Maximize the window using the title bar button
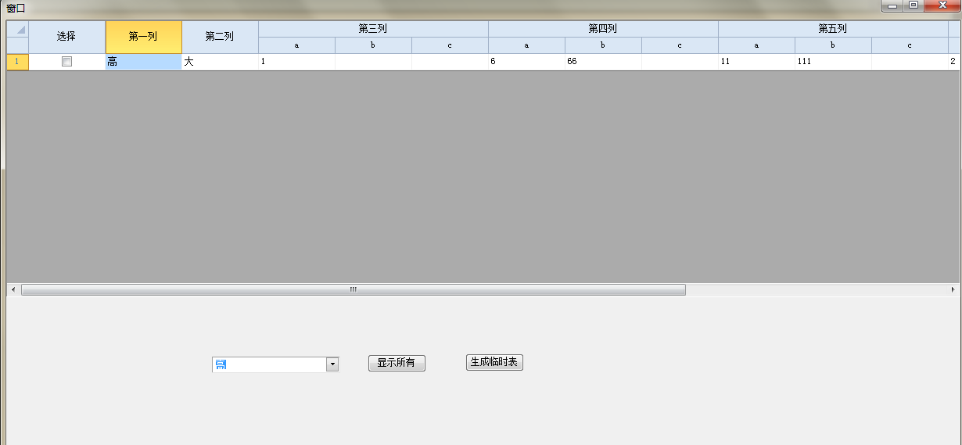Image resolution: width=962 pixels, height=445 pixels. tap(913, 6)
